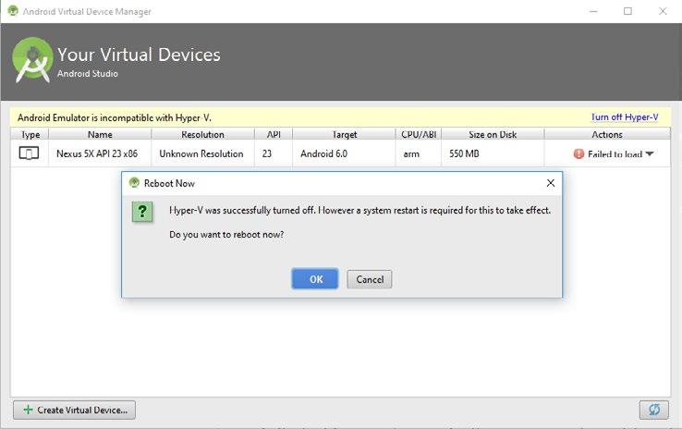Click the Actions column header

point(607,134)
